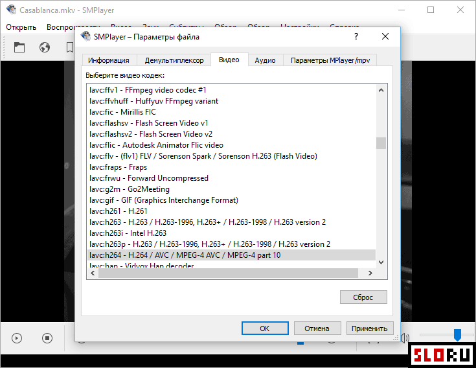
Task: Select lavc:flic Autodesk Animator Flic video
Action: [231, 145]
